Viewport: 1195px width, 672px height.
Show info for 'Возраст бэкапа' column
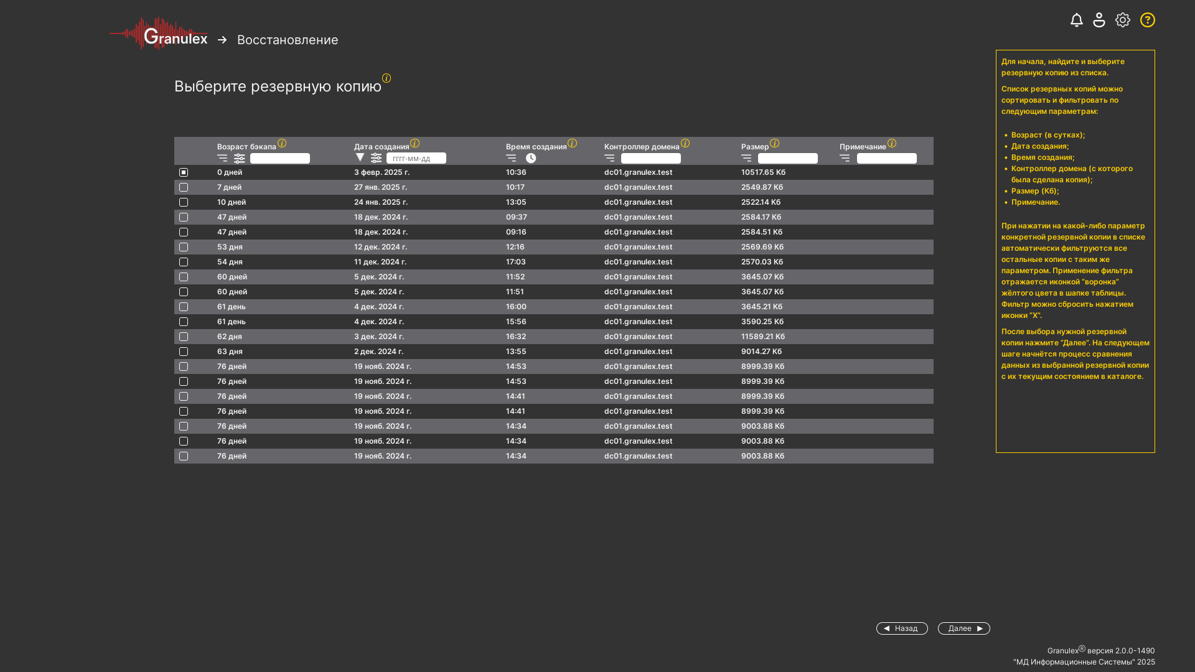(x=282, y=143)
